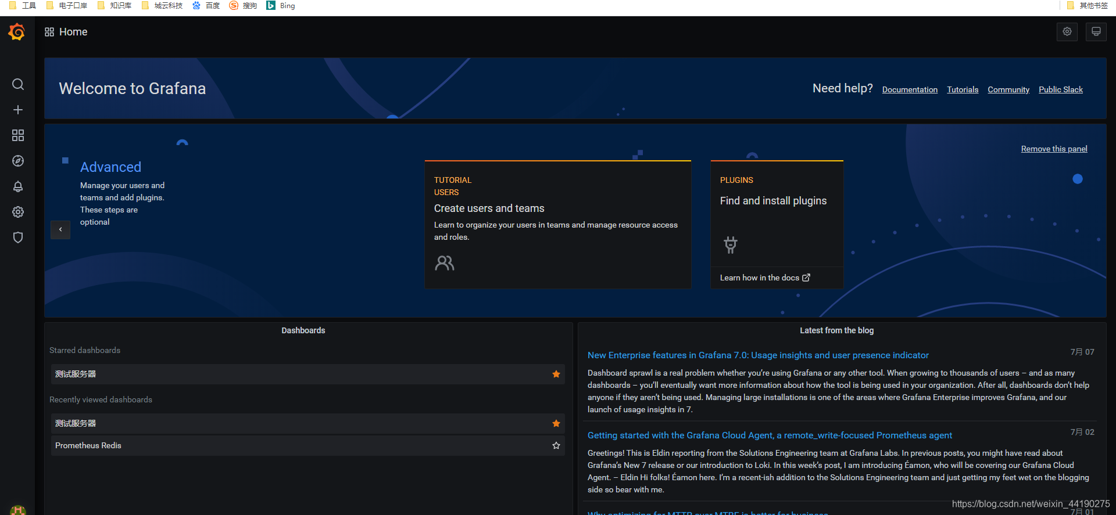The width and height of the screenshot is (1116, 515).
Task: Open the 工具 bookmark folder
Action: [23, 6]
